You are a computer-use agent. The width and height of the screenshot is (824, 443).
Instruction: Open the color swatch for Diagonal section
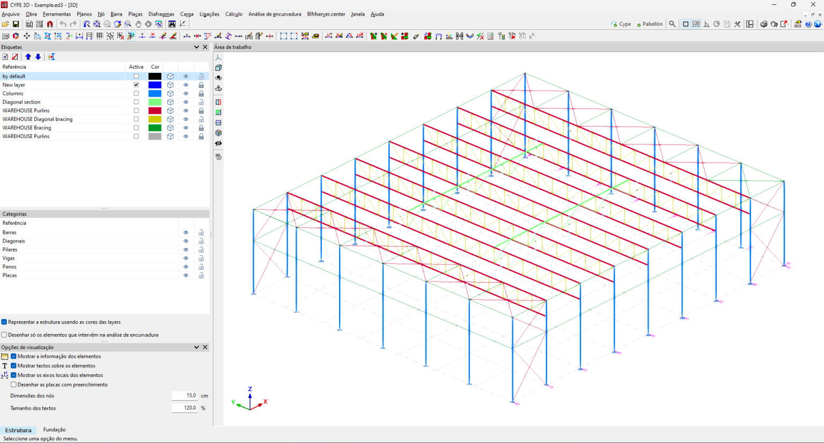154,102
